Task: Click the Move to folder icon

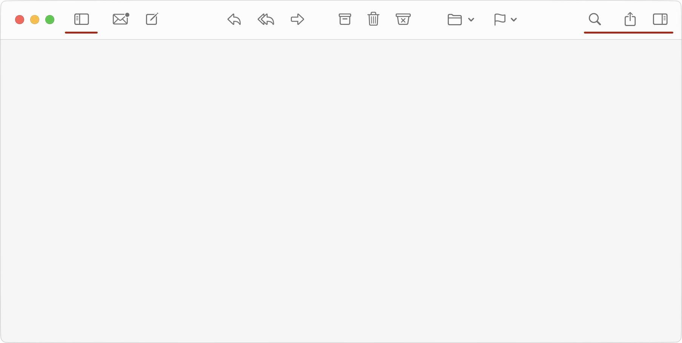Action: pos(455,20)
